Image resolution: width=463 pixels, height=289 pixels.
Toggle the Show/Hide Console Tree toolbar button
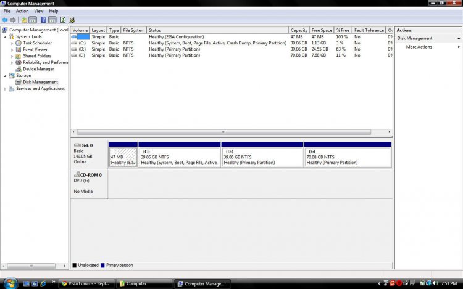[33, 20]
